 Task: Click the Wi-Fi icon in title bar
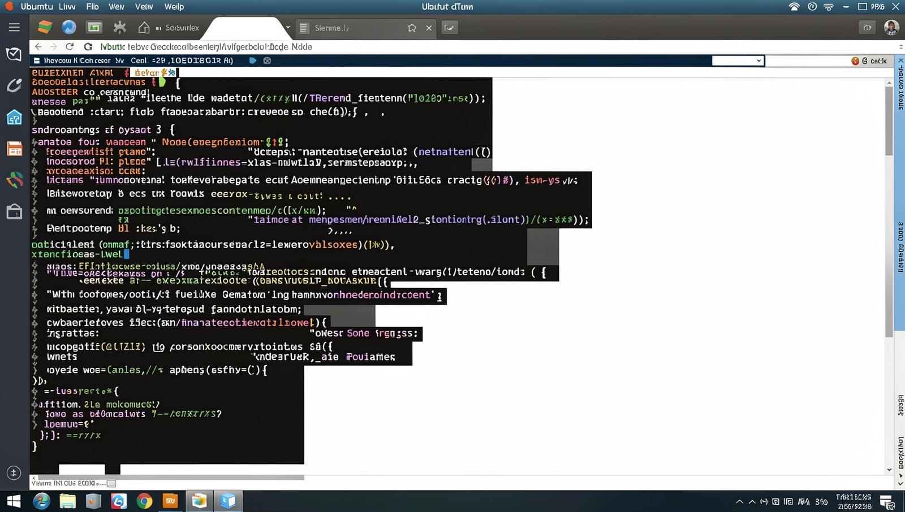click(x=794, y=7)
